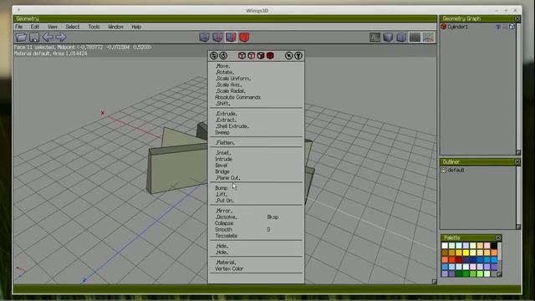Choose body mode red cube in popup
This screenshot has height=301, width=535.
[x=270, y=56]
